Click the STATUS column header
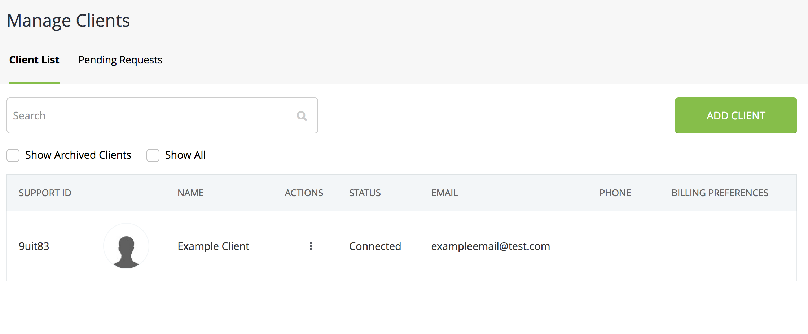808x334 pixels. pyautogui.click(x=365, y=193)
